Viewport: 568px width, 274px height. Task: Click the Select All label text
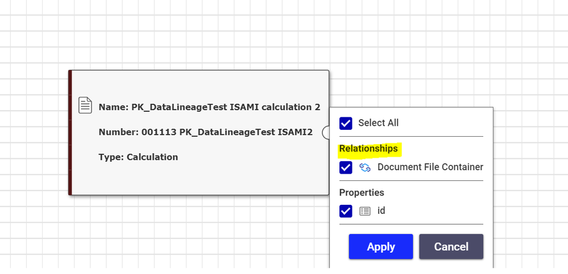coord(378,123)
